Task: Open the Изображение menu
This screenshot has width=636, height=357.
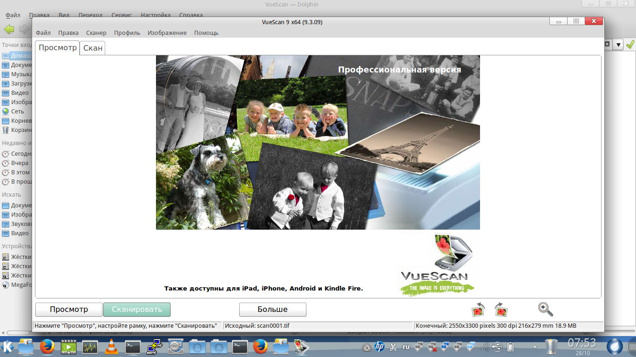Action: pos(167,33)
